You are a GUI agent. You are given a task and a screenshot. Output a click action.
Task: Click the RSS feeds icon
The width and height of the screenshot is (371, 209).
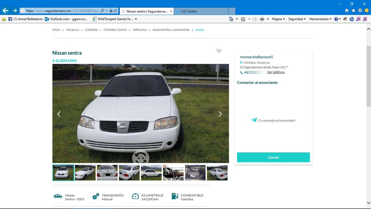click(243, 19)
